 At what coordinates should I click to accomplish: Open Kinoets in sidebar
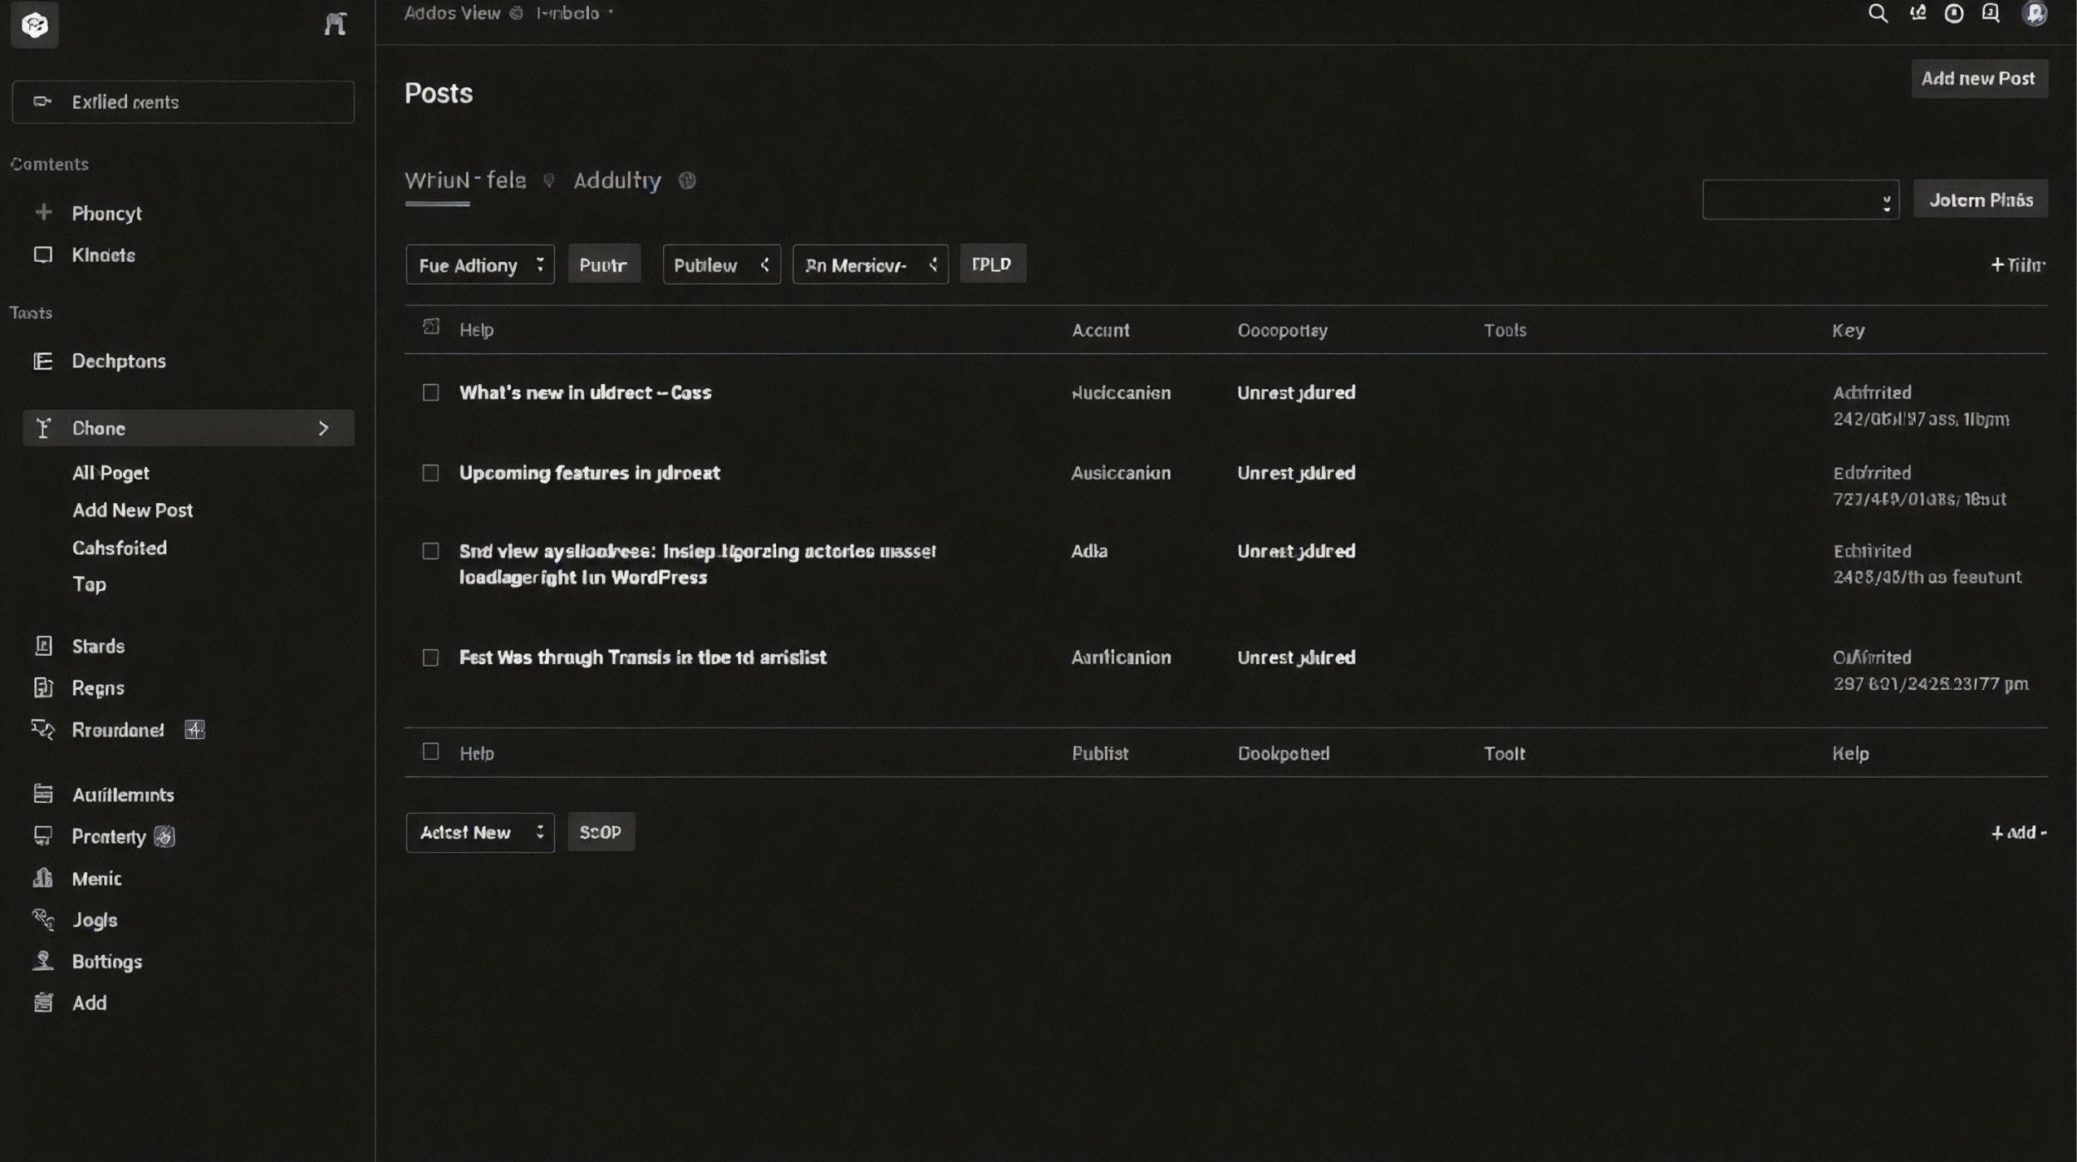click(104, 255)
